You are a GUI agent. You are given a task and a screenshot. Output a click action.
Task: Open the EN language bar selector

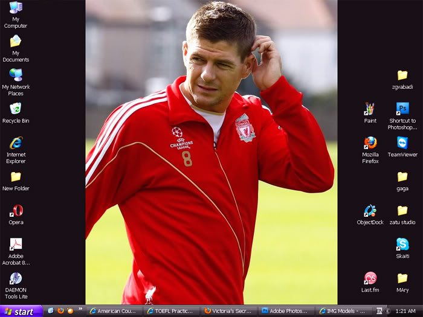[379, 311]
